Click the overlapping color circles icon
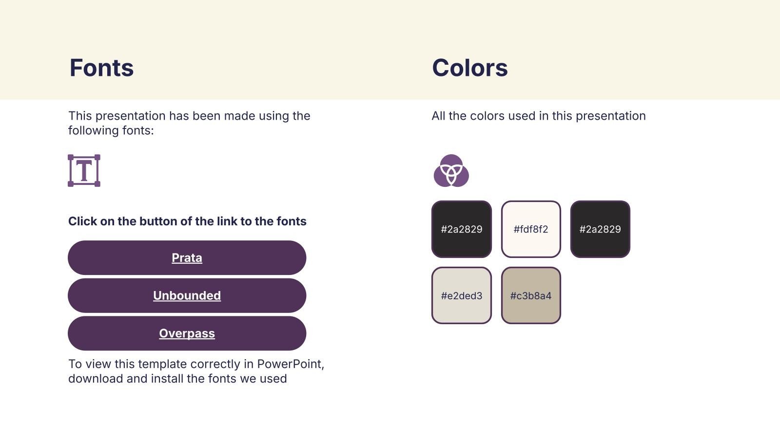Screen dimensions: 780x438 click(451, 171)
